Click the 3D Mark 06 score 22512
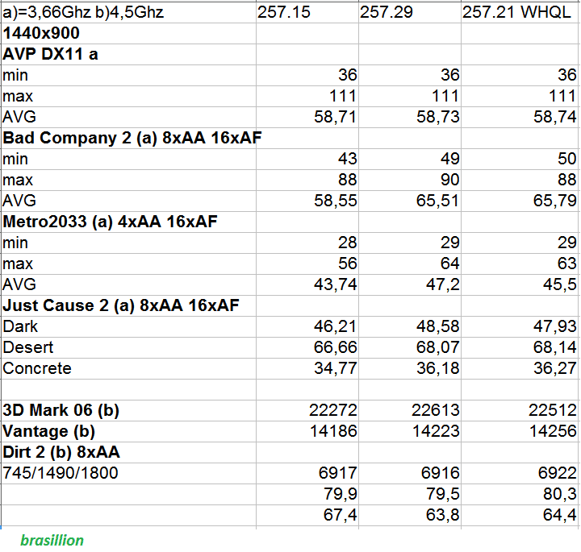The width and height of the screenshot is (581, 552). [x=520, y=411]
